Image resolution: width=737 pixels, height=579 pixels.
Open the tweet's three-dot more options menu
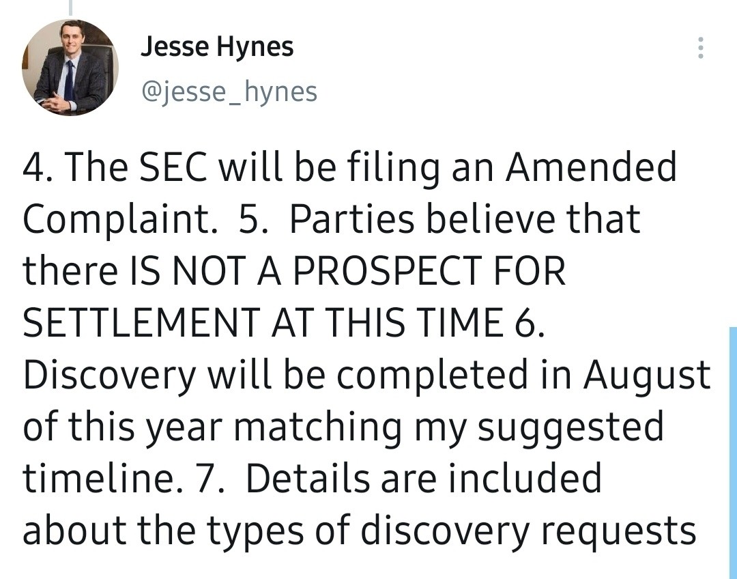pos(698,48)
